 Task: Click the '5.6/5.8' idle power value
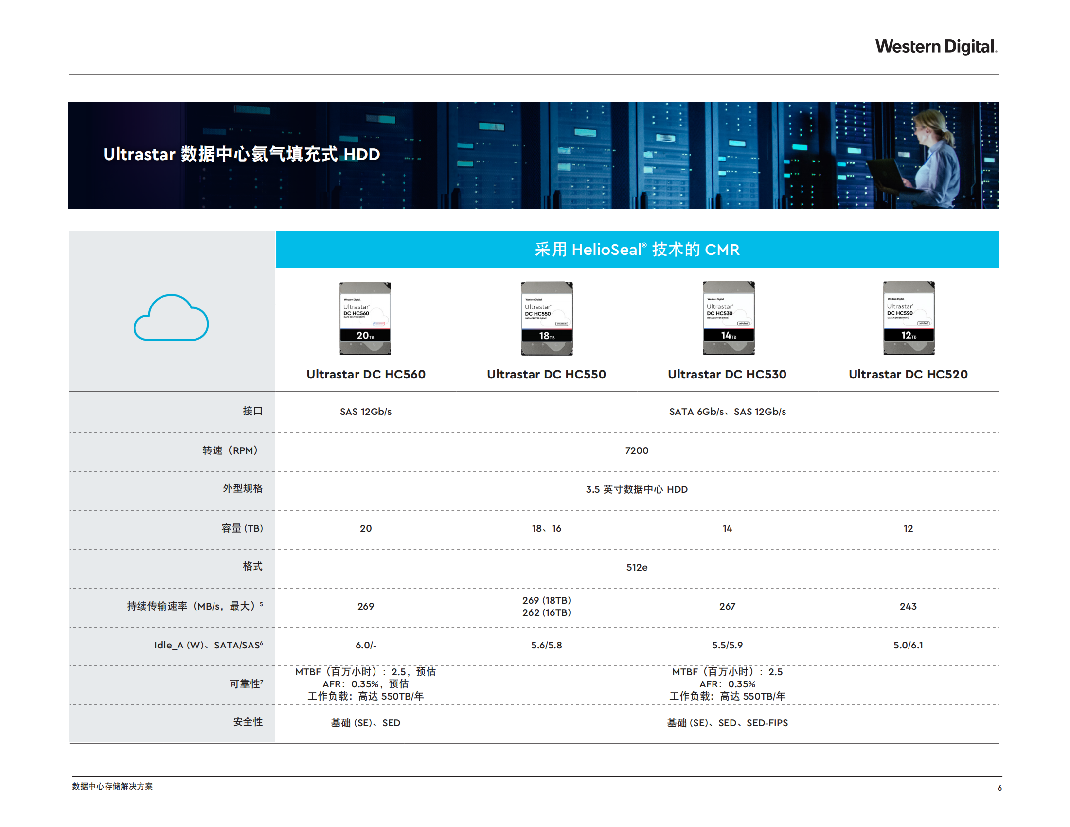(x=546, y=645)
